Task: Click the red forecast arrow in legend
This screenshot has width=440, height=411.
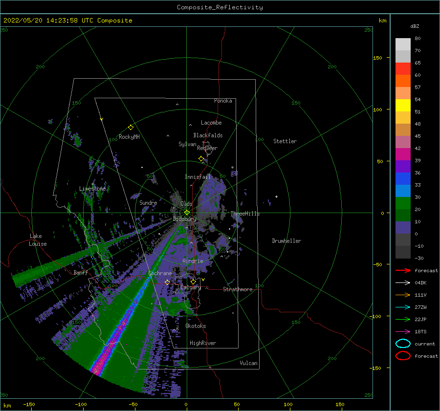Action: pos(403,270)
